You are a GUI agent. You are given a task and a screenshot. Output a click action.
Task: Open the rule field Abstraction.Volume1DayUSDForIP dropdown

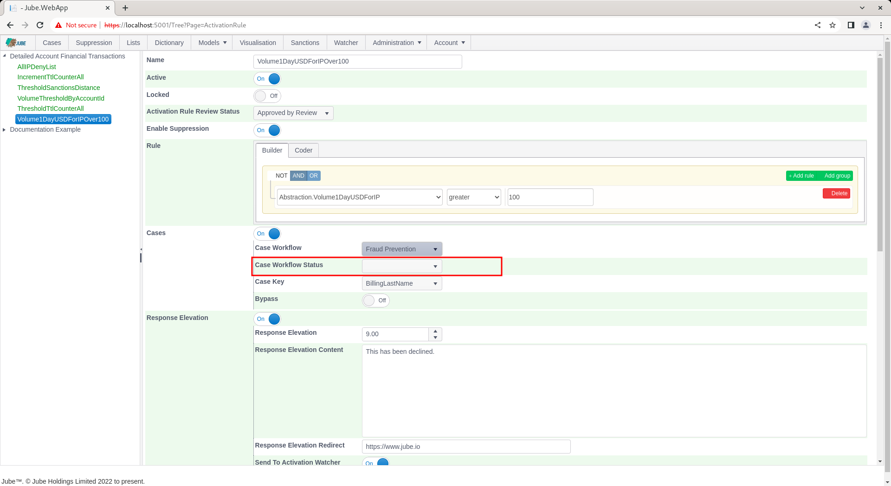pyautogui.click(x=360, y=197)
